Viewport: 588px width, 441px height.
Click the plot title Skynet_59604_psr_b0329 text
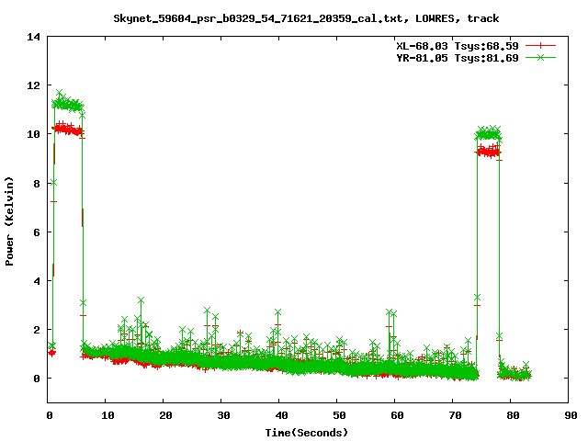(x=306, y=18)
